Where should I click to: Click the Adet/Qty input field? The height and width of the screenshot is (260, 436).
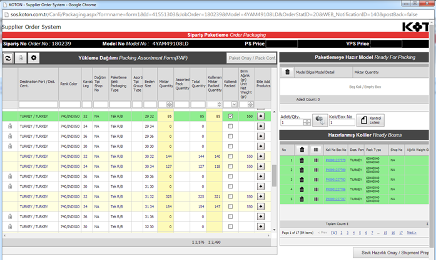click(x=292, y=122)
